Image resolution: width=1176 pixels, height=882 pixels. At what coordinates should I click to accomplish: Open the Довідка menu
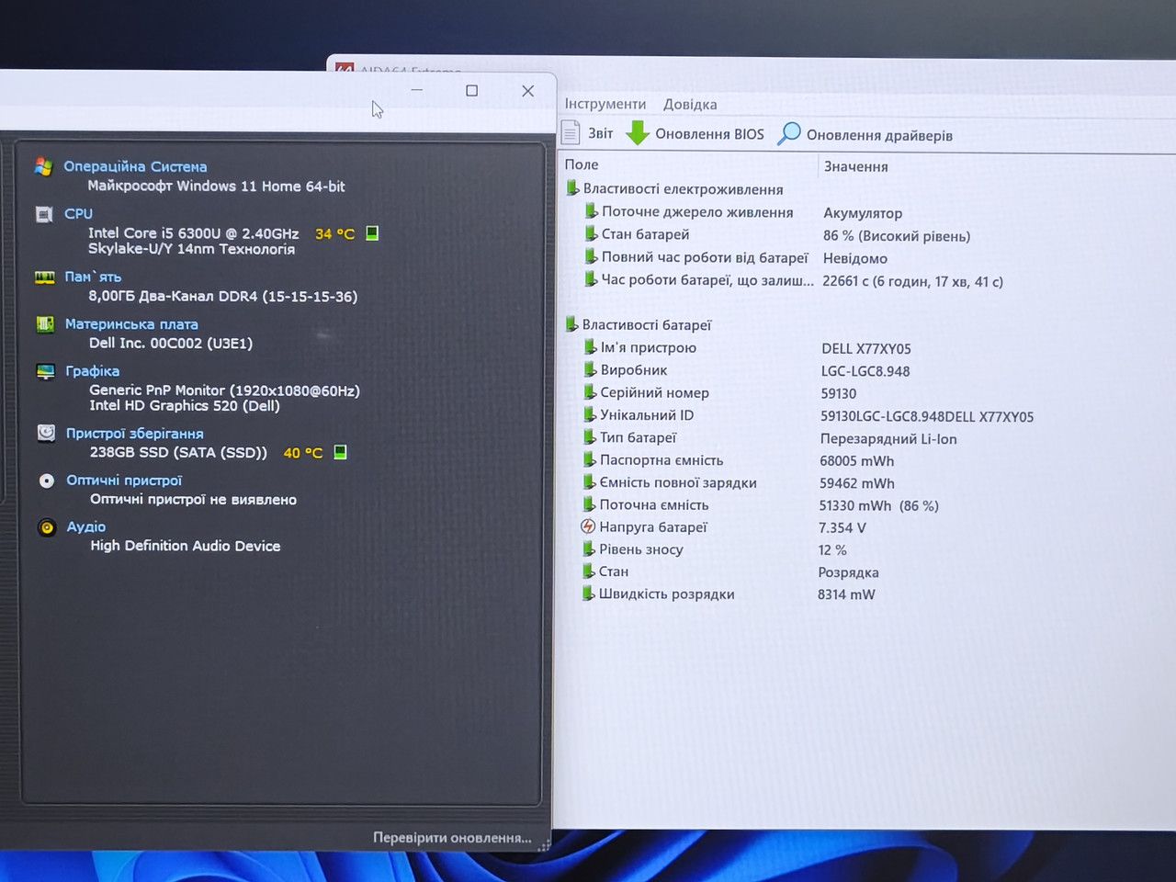pos(690,105)
